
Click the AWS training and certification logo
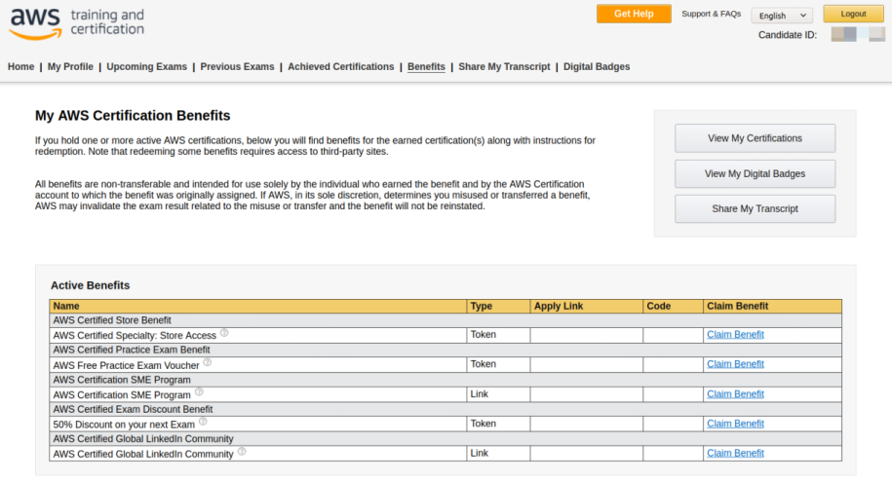click(76, 24)
